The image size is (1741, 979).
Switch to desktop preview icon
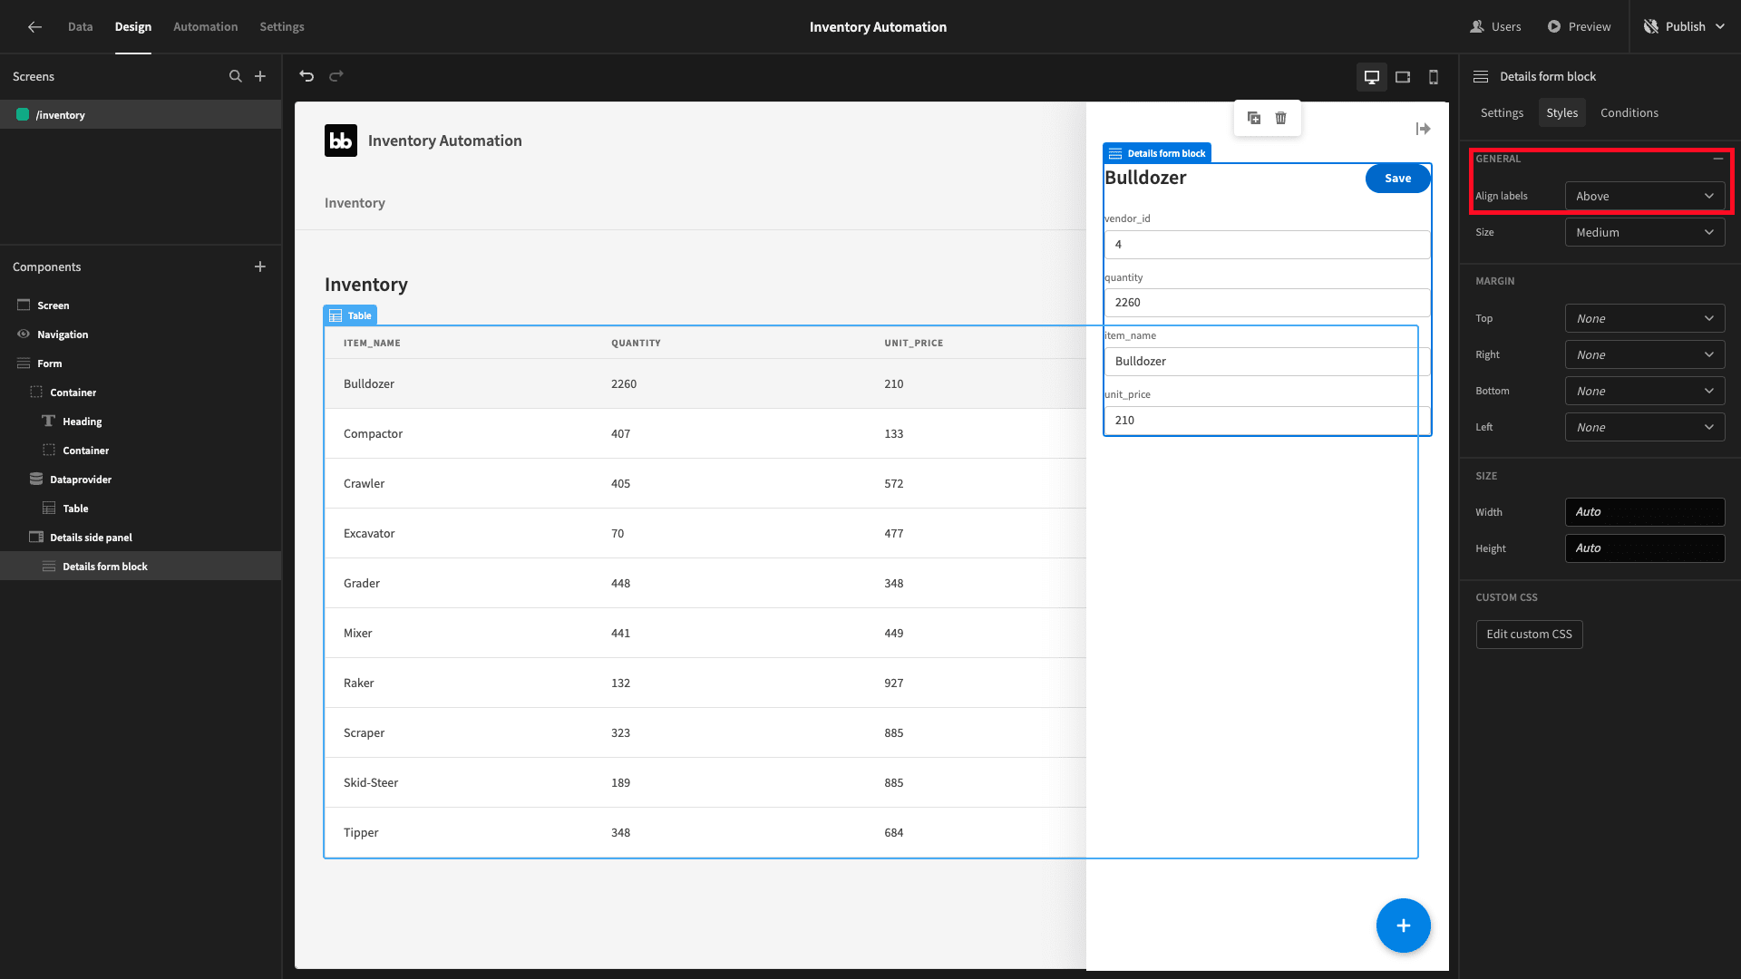pos(1372,77)
